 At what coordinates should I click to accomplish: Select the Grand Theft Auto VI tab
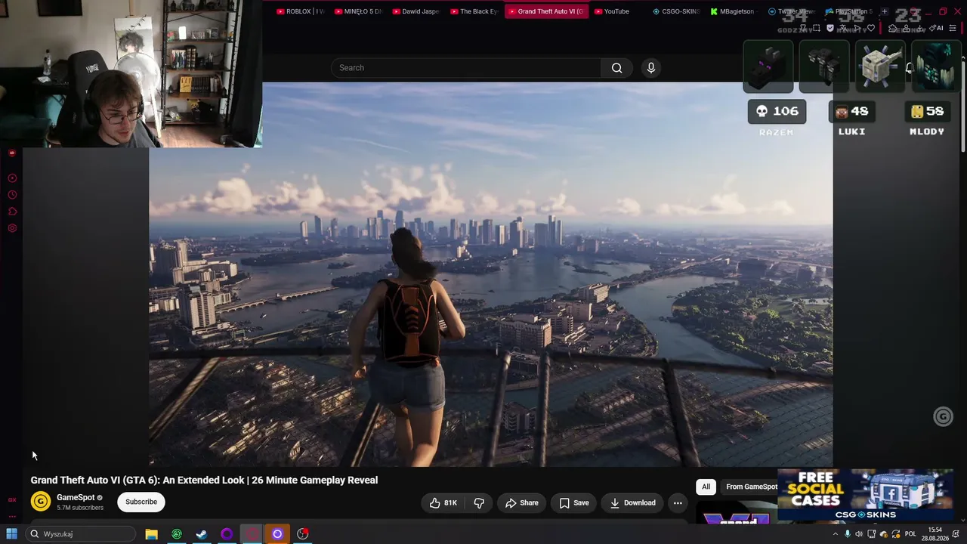pos(545,11)
